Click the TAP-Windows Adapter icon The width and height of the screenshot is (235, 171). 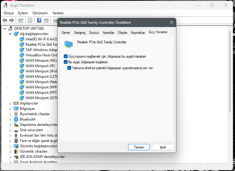tap(22, 50)
